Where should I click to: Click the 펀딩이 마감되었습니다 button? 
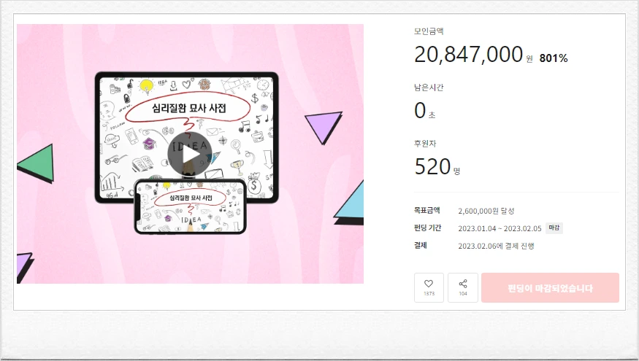coord(550,288)
